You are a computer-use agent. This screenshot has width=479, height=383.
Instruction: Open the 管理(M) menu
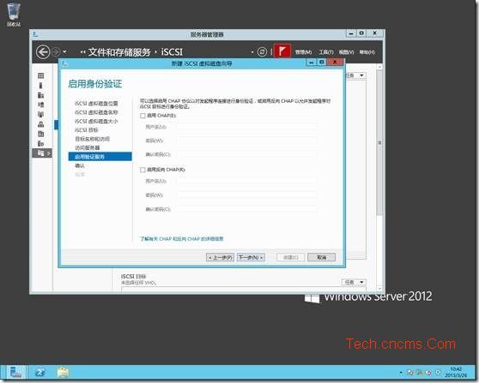tap(303, 52)
